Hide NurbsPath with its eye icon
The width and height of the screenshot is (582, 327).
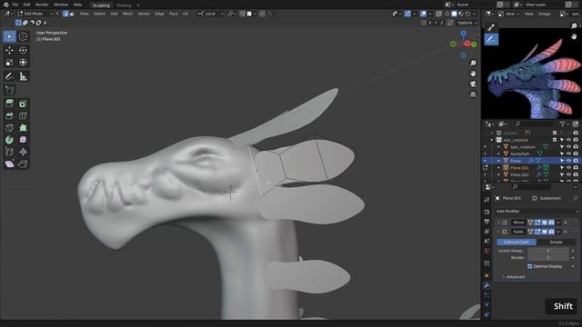568,154
